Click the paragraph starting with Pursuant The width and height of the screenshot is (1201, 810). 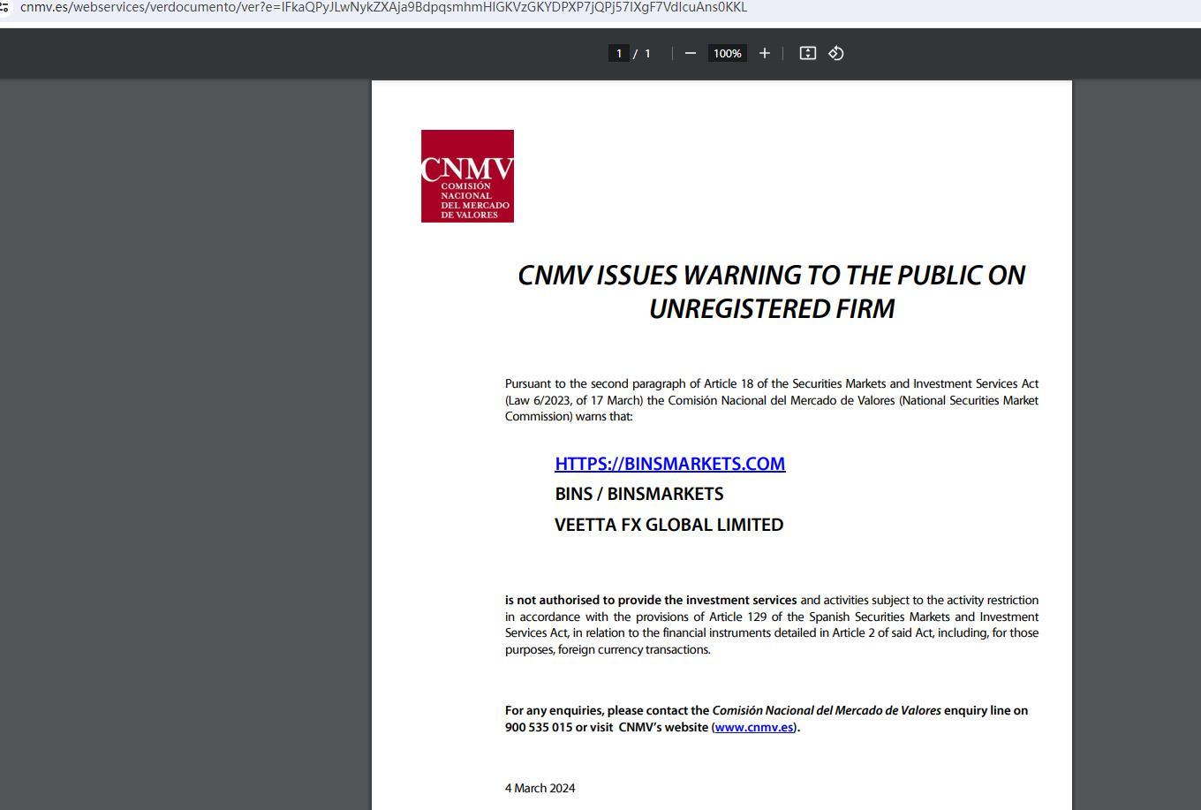(x=771, y=400)
